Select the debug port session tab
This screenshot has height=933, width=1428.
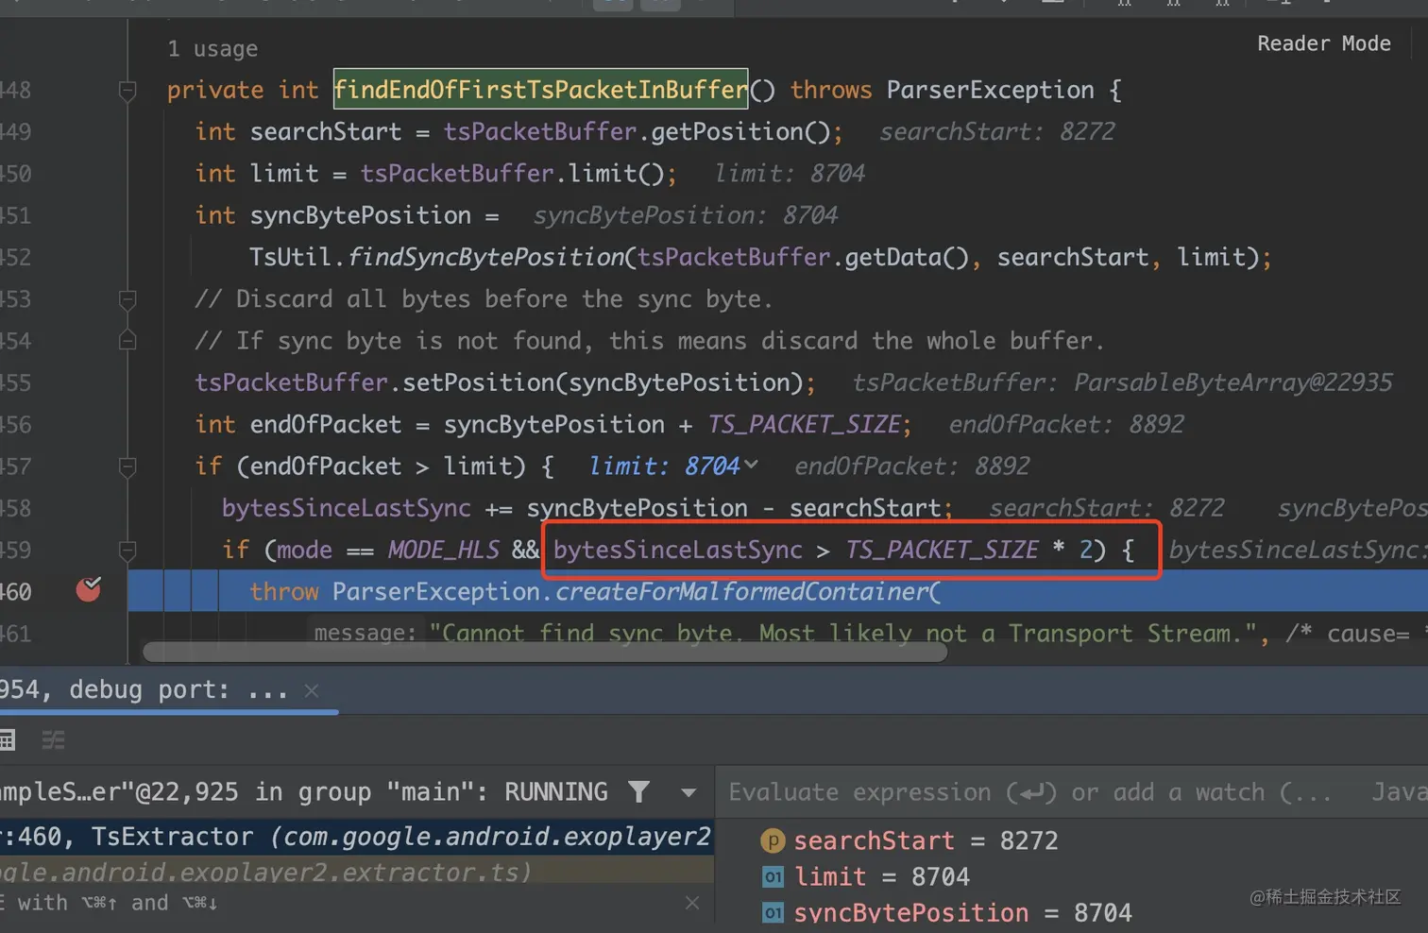(146, 690)
